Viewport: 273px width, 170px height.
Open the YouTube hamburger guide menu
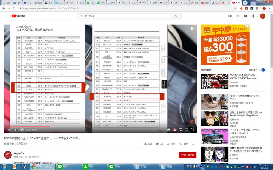pos(6,16)
